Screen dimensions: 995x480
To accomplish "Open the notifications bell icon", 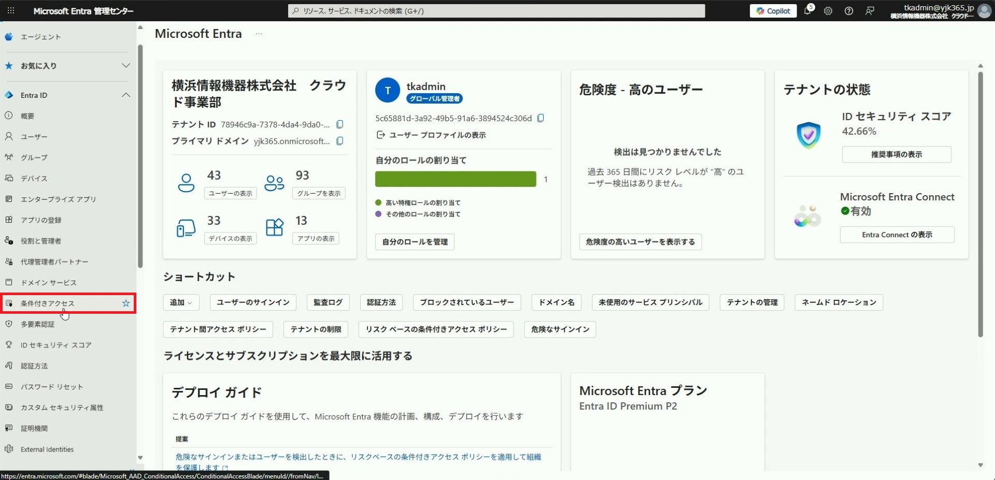I will (807, 11).
